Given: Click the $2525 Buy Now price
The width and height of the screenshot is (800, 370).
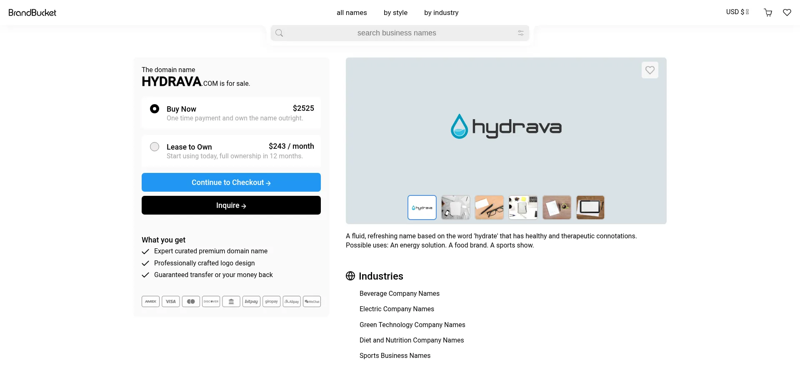Looking at the screenshot, I should coord(303,108).
